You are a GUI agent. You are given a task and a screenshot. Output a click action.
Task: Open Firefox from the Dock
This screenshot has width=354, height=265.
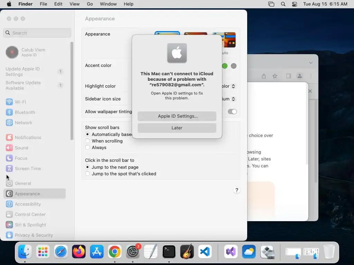click(x=79, y=252)
